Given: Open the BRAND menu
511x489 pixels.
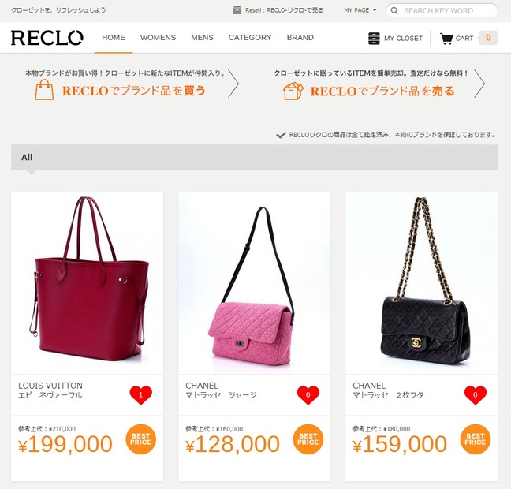Looking at the screenshot, I should pyautogui.click(x=300, y=38).
